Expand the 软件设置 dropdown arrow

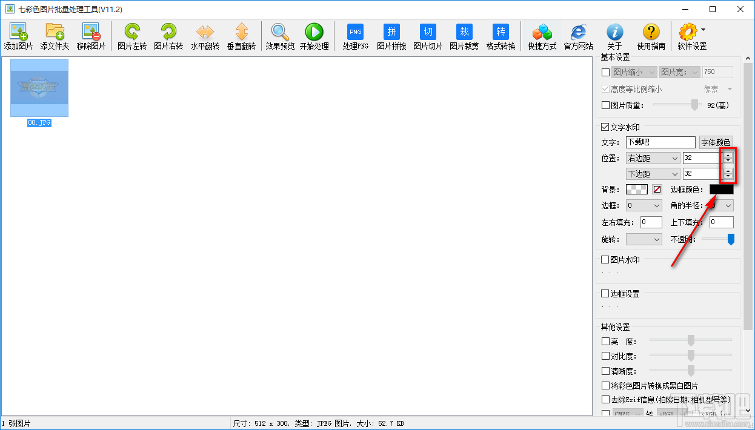click(703, 29)
